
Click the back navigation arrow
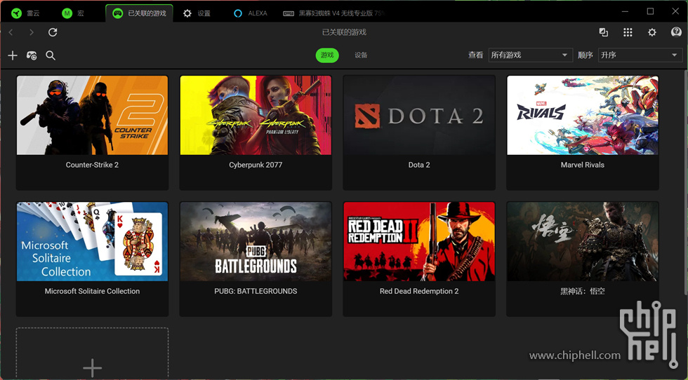(x=11, y=32)
